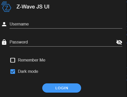The height and width of the screenshot is (97, 127).
Task: Click the Z-Wave JS UI title text
Action: coord(33,7)
